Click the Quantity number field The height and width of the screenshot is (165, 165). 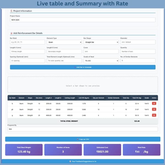138,51
